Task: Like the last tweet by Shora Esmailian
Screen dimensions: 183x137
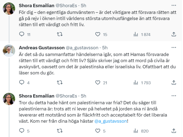Action: (98, 131)
